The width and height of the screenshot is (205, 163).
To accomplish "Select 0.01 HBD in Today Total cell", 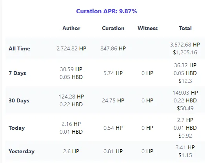I will (x=185, y=128).
